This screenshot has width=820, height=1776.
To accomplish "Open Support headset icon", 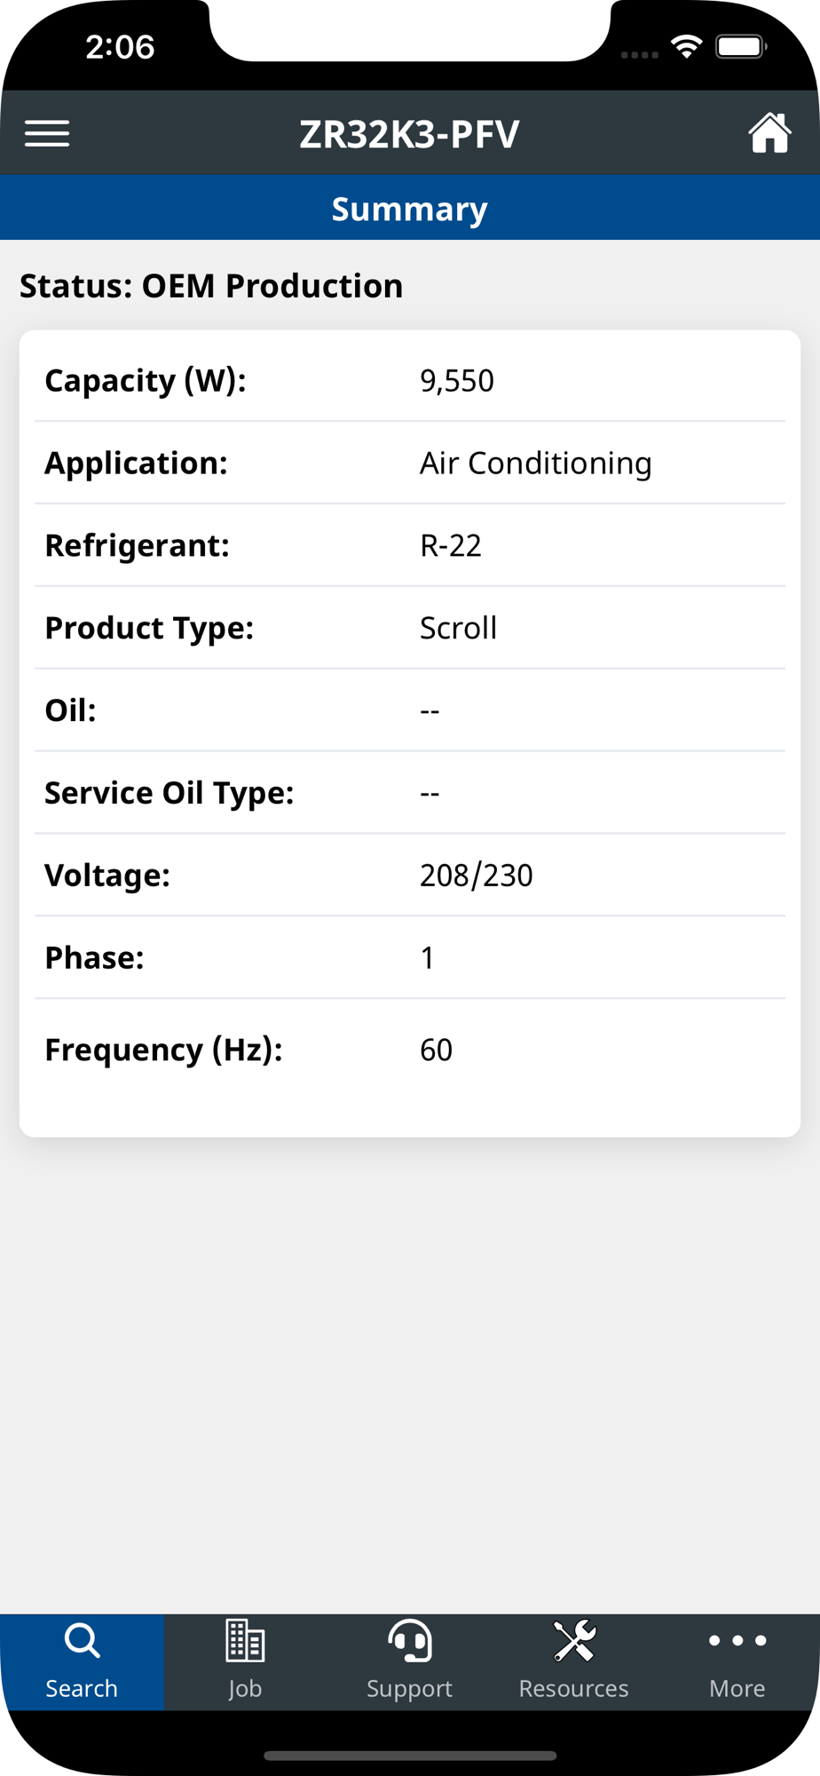I will tap(409, 1640).
